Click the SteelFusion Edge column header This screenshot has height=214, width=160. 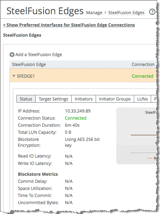click(29, 64)
